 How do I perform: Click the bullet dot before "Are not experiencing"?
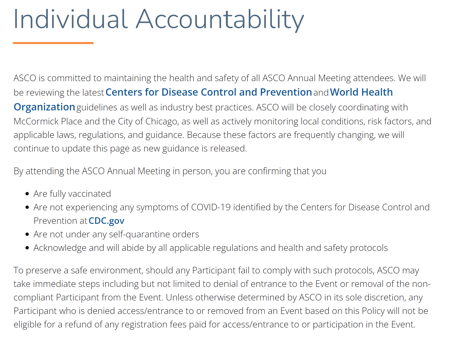coord(27,207)
